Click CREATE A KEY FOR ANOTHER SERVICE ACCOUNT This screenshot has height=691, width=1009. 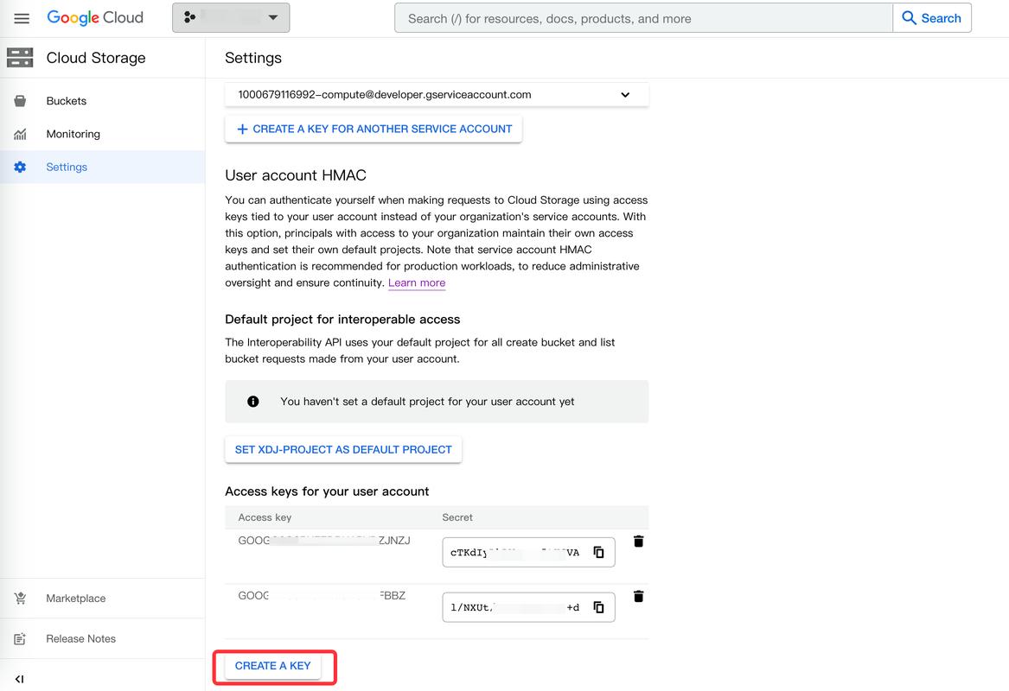(373, 129)
